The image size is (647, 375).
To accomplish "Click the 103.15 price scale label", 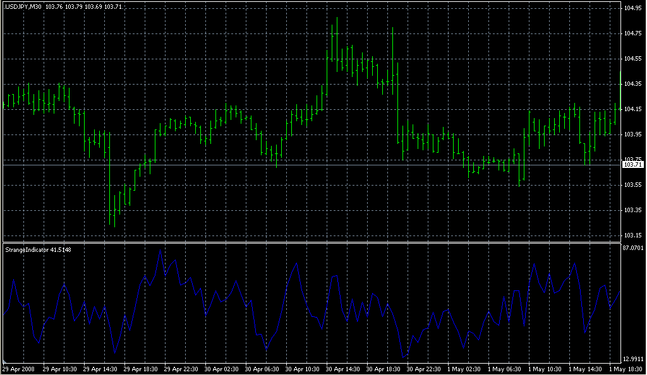I will click(632, 235).
